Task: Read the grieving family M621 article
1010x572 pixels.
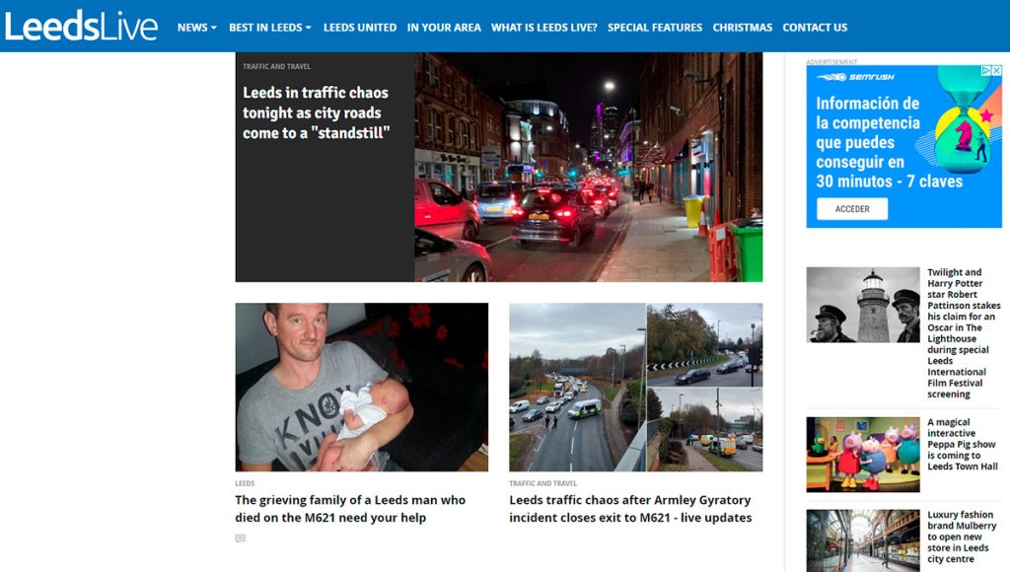Action: [350, 509]
